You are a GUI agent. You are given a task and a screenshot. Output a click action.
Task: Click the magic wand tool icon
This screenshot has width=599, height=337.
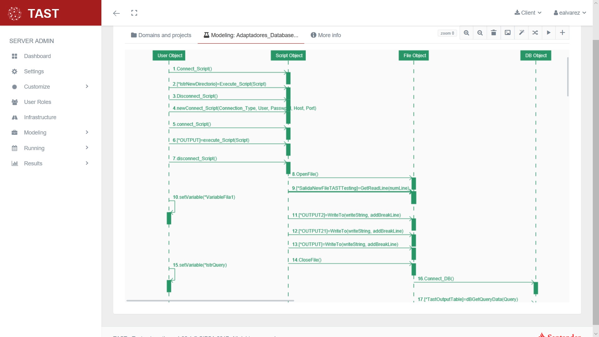(521, 33)
